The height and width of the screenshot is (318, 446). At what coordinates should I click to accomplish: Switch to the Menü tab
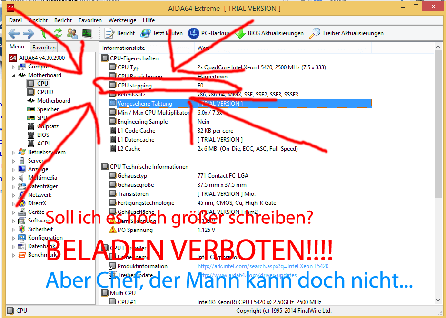17,47
